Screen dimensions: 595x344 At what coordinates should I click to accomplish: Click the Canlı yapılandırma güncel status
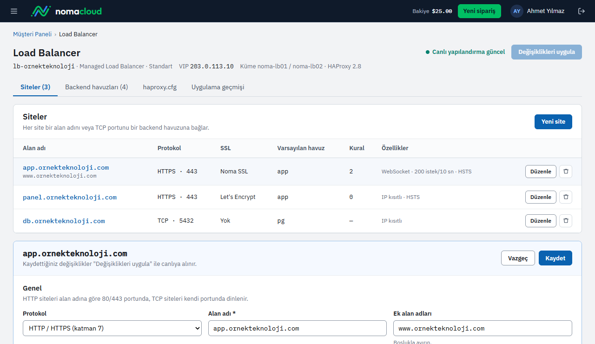(x=465, y=52)
